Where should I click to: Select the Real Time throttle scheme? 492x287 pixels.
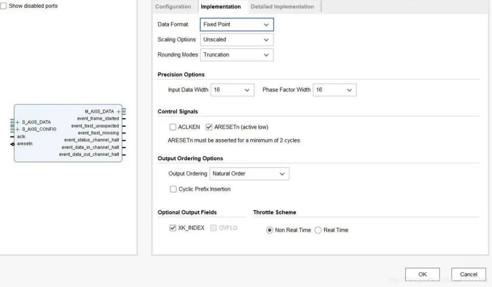[318, 230]
